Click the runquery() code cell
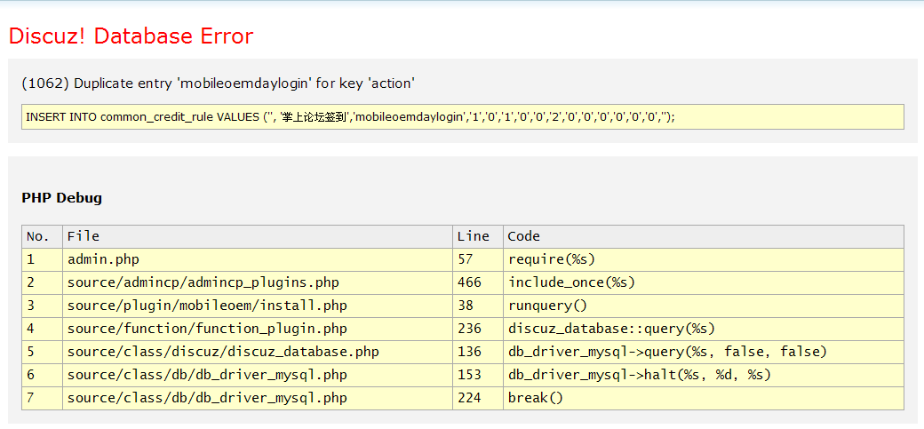This screenshot has width=924, height=429. click(x=704, y=306)
